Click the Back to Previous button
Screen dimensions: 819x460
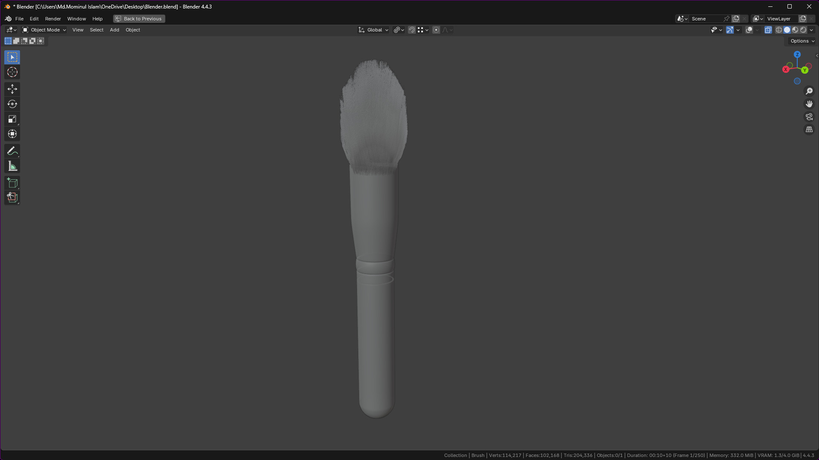click(x=139, y=19)
